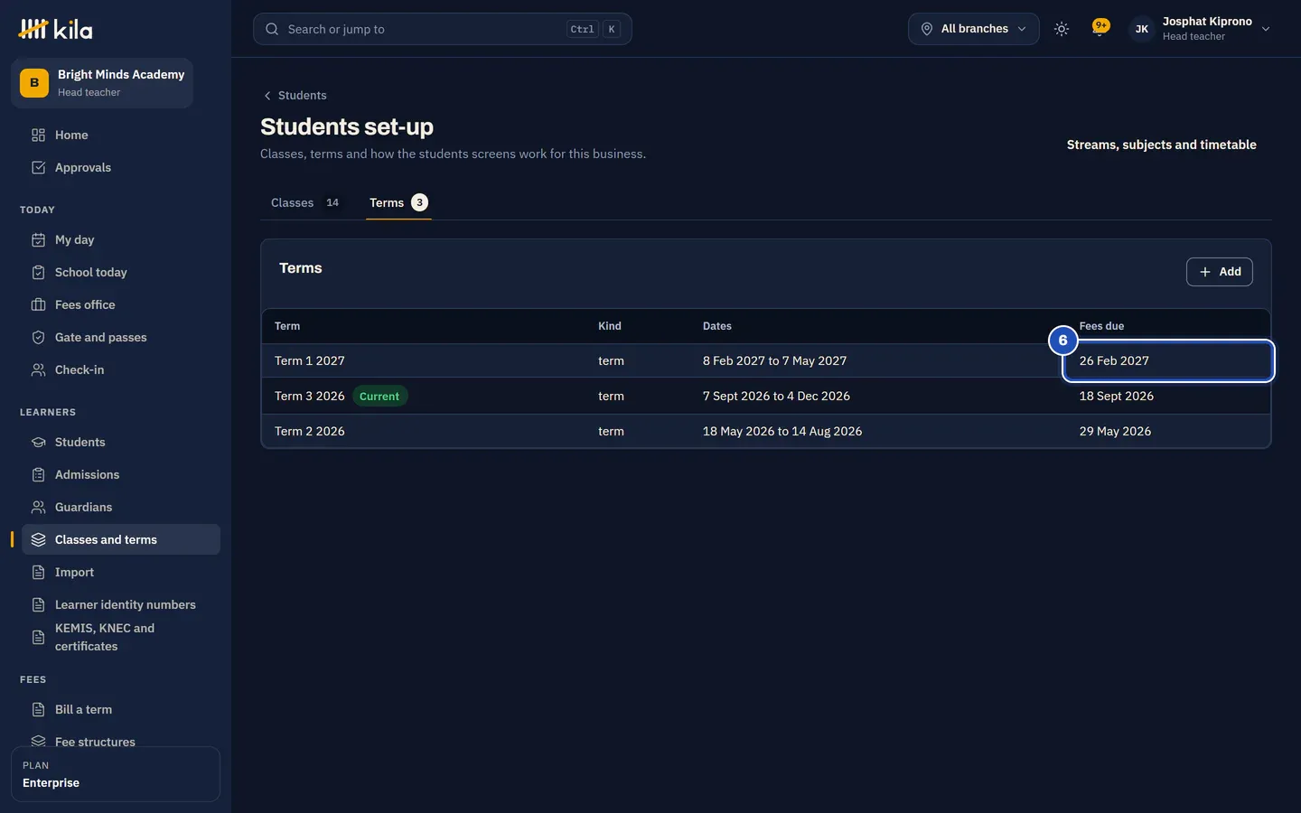Screen dimensions: 1301x813
Task: Select the My day calendar icon
Action: (38, 240)
